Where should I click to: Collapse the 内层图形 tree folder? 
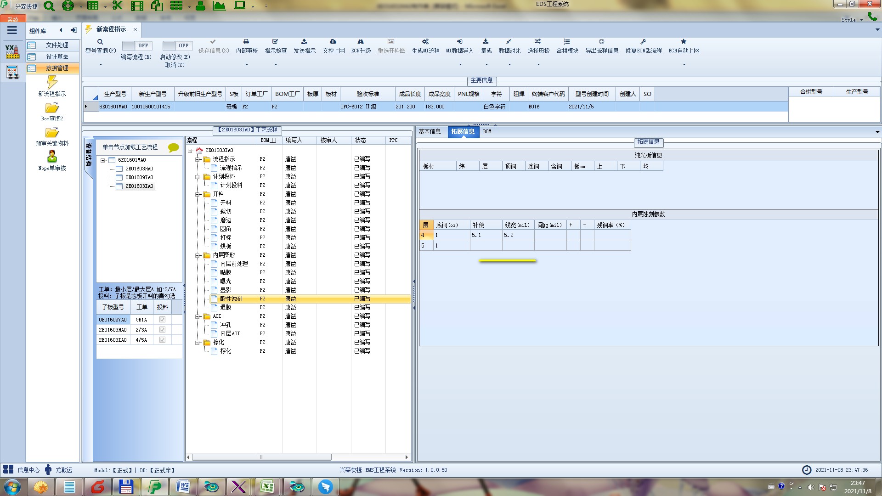[198, 255]
